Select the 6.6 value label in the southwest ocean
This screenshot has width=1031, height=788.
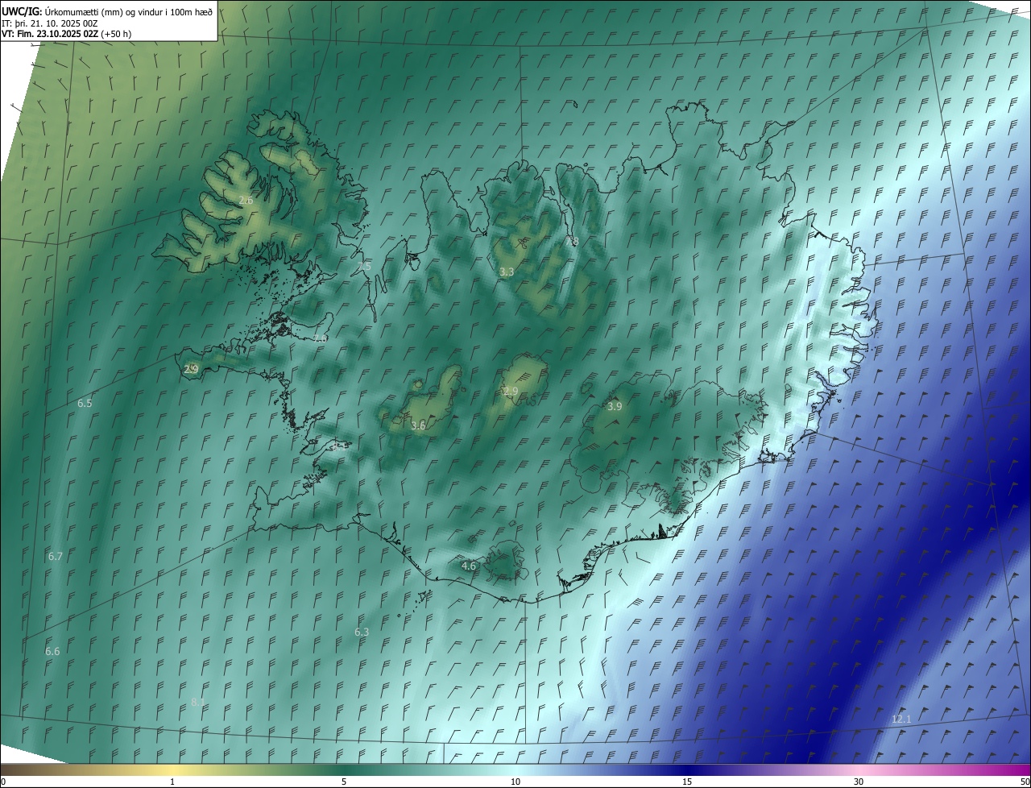52,651
